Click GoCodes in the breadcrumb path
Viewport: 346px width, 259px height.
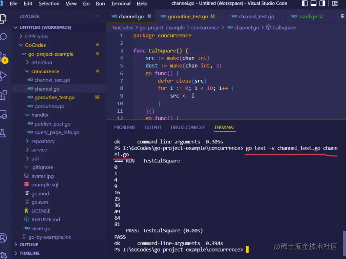click(x=123, y=27)
